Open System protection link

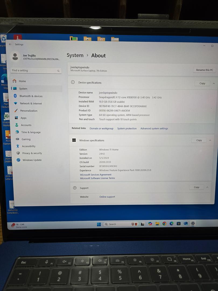pos(127,129)
